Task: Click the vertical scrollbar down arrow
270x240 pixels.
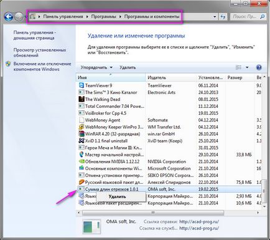Action: 264,206
